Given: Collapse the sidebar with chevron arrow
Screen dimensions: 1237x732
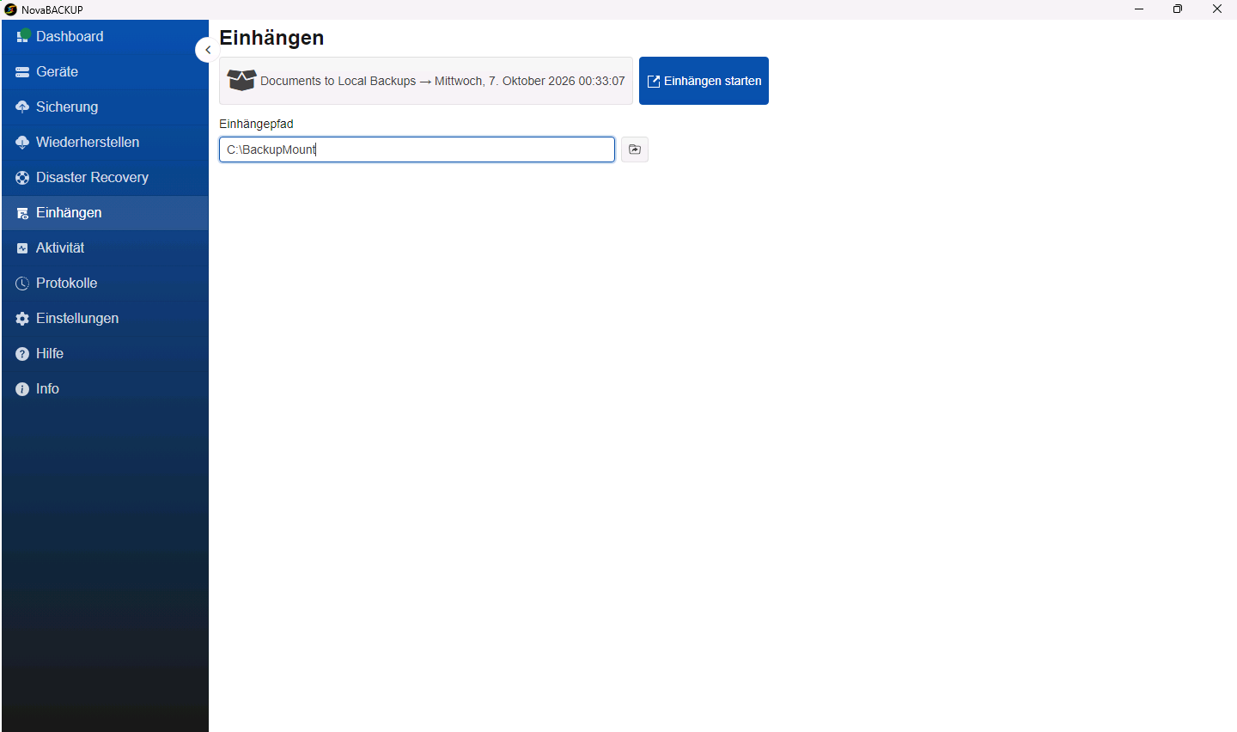Looking at the screenshot, I should coord(207,50).
